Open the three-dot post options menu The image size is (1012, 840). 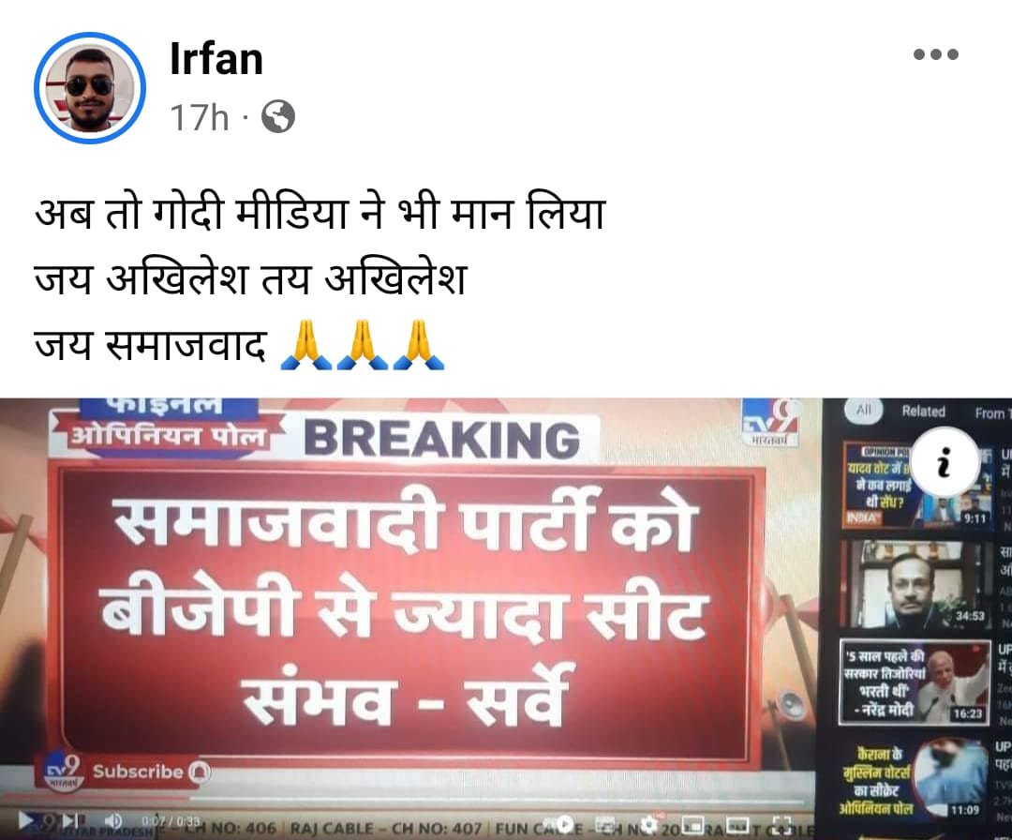pos(935,54)
